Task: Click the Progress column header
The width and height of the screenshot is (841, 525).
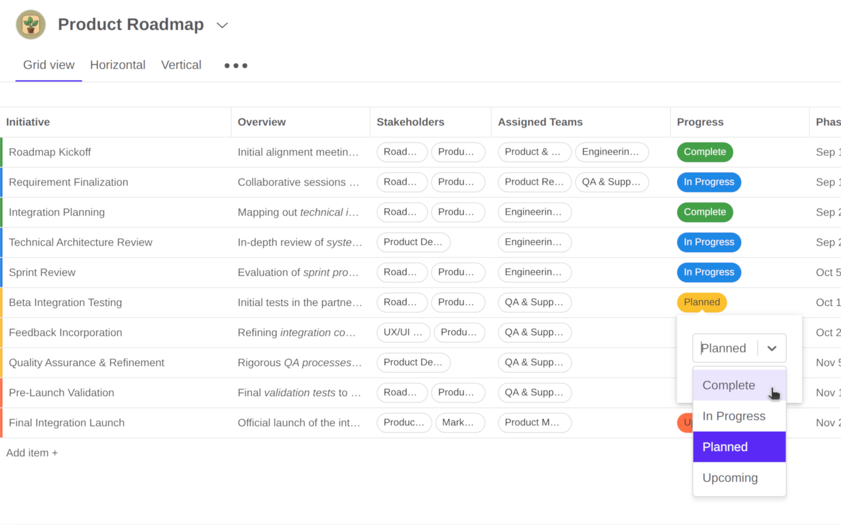Action: tap(700, 122)
